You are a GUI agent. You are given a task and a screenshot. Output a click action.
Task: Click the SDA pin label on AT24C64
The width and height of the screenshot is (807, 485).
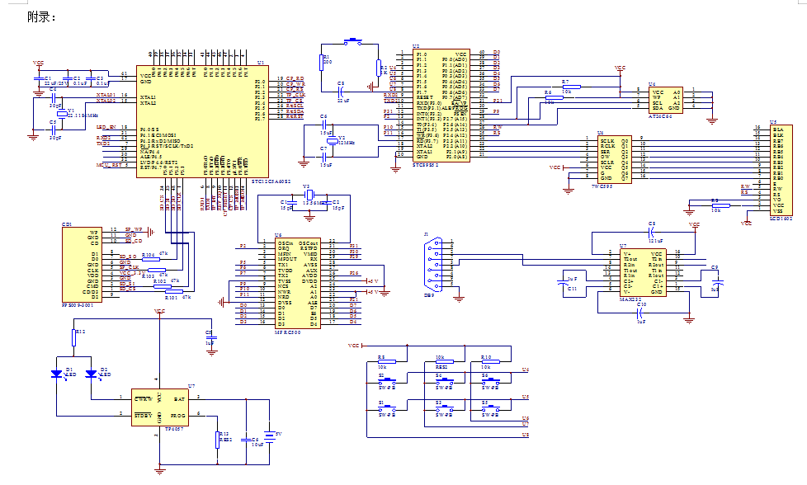point(658,108)
